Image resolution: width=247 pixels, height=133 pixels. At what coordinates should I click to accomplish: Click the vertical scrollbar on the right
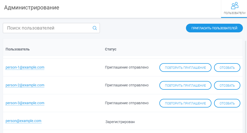[x=245, y=86]
